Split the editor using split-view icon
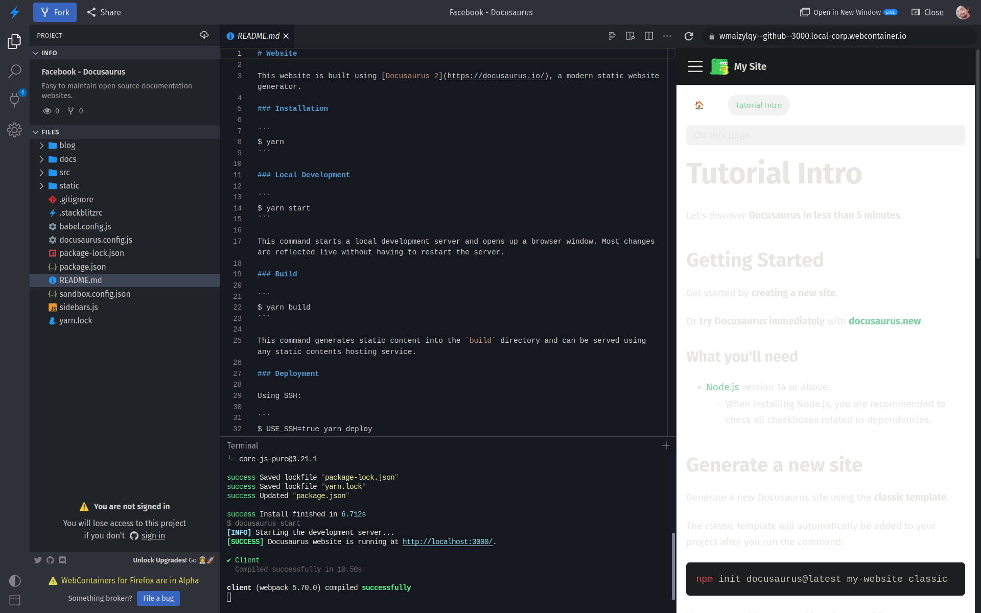Viewport: 981px width, 613px height. tap(649, 36)
